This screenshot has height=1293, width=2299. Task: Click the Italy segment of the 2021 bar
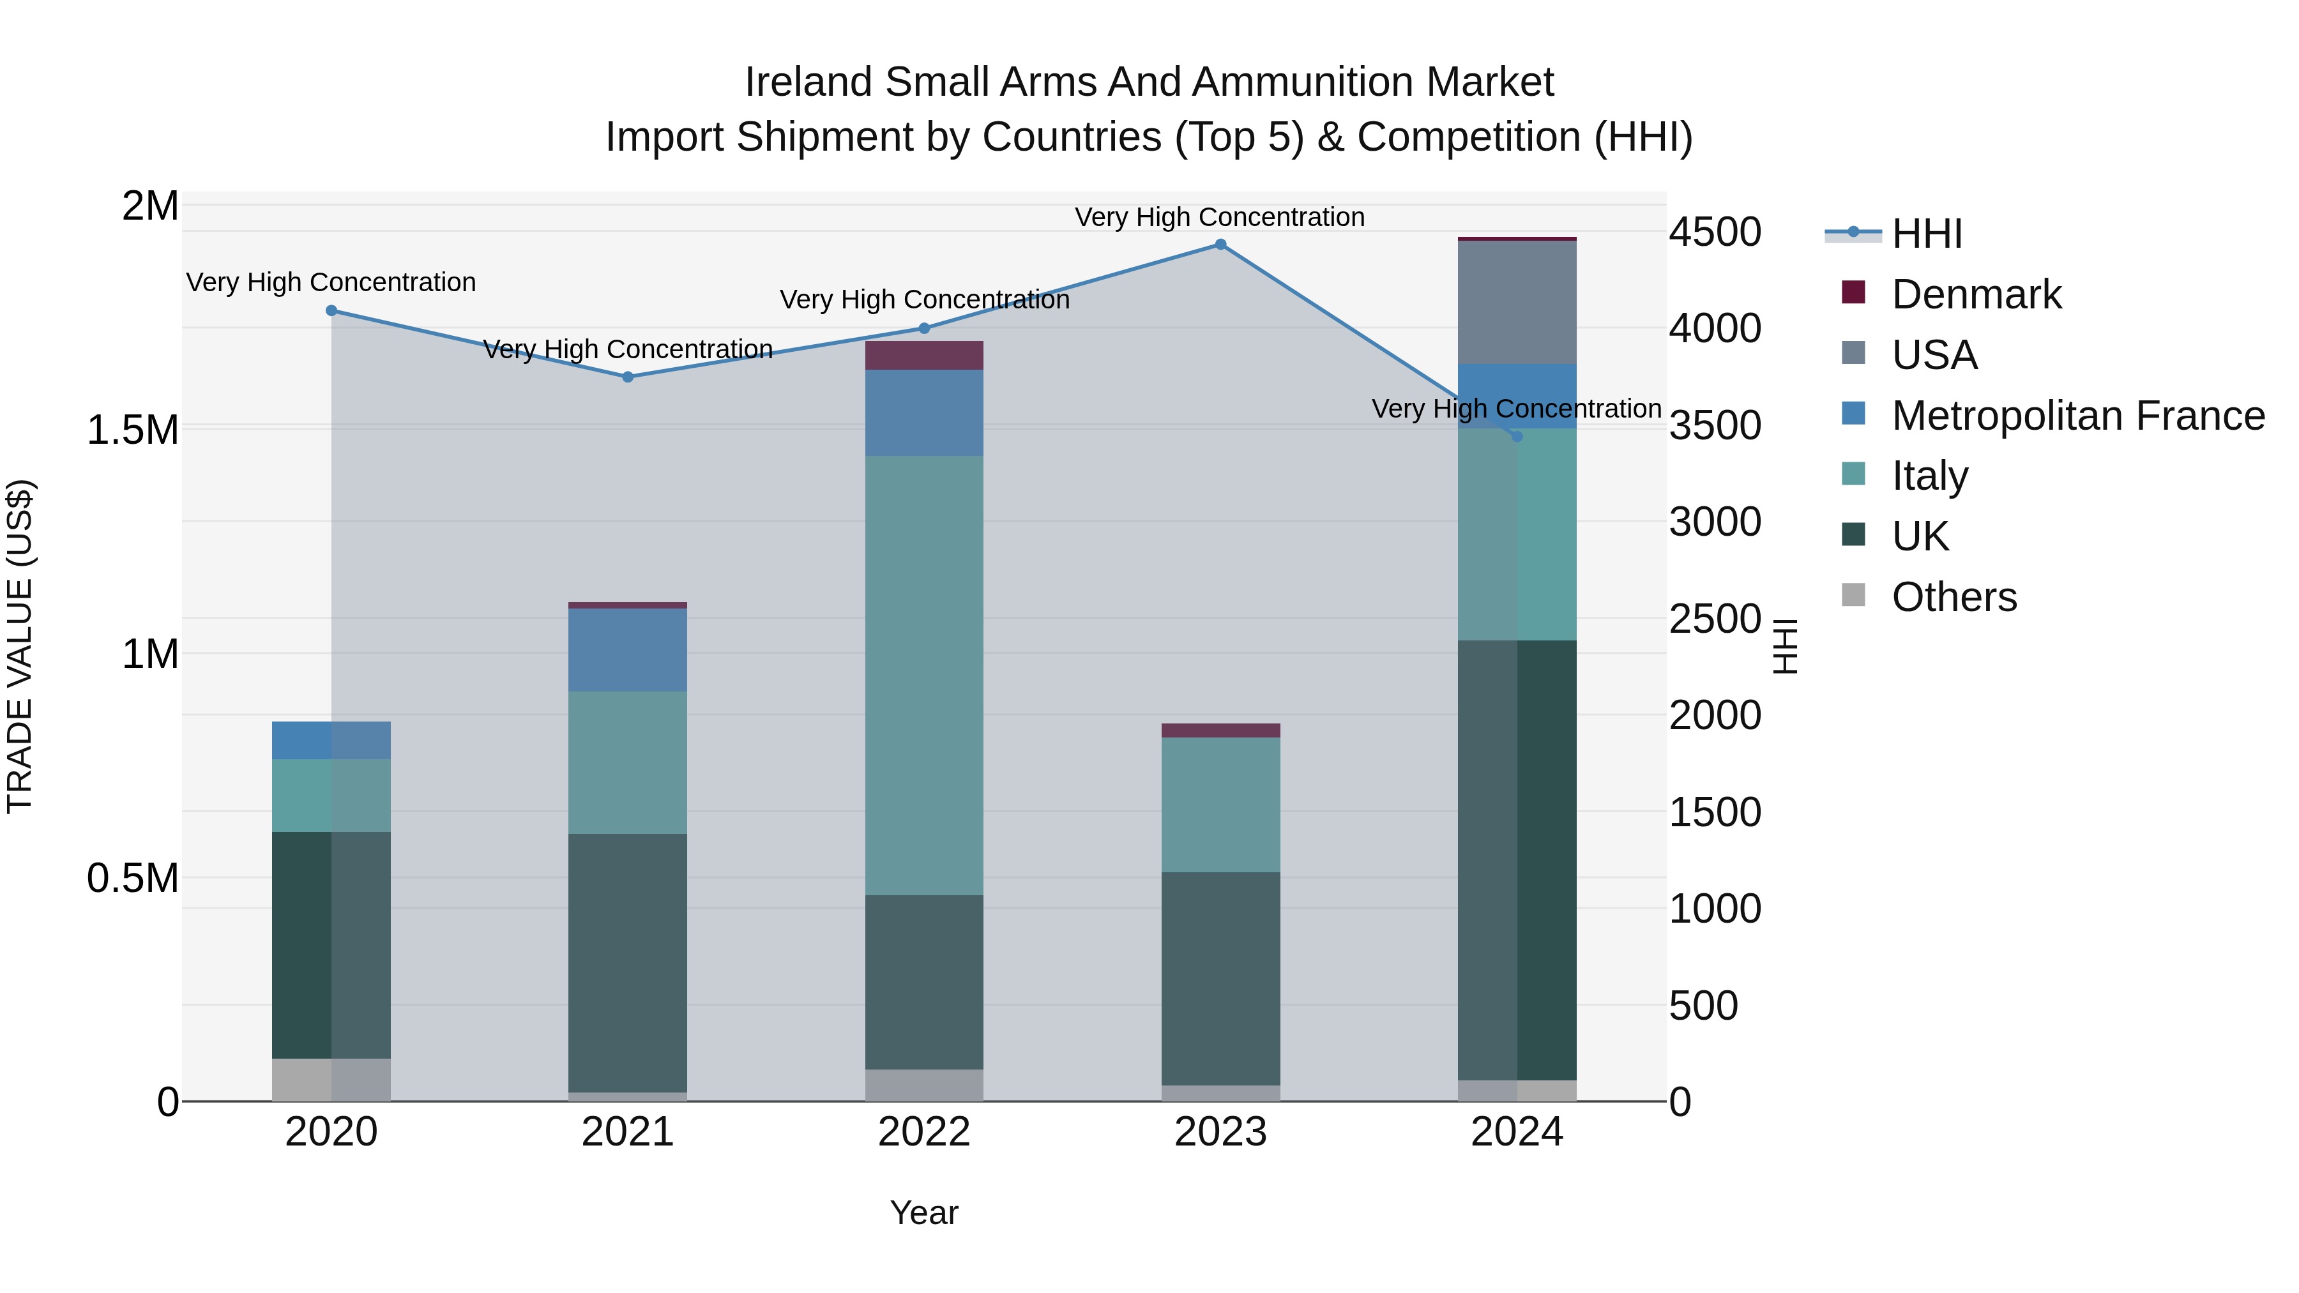627,763
